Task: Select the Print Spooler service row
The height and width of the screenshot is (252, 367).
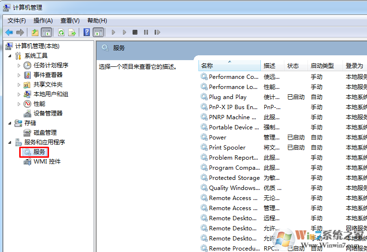Action: [x=227, y=148]
